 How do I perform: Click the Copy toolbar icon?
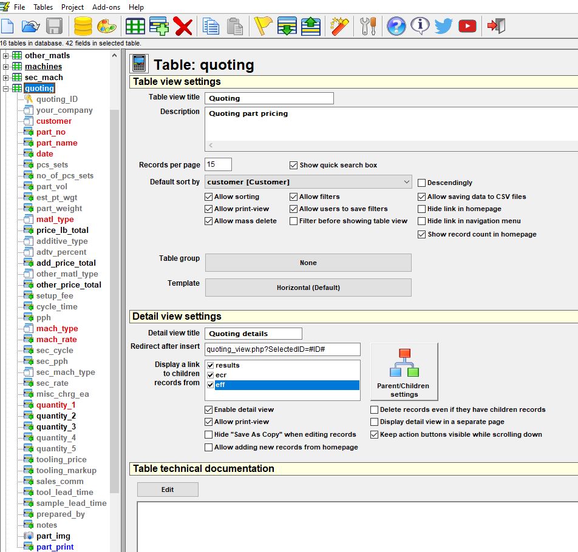pos(211,26)
